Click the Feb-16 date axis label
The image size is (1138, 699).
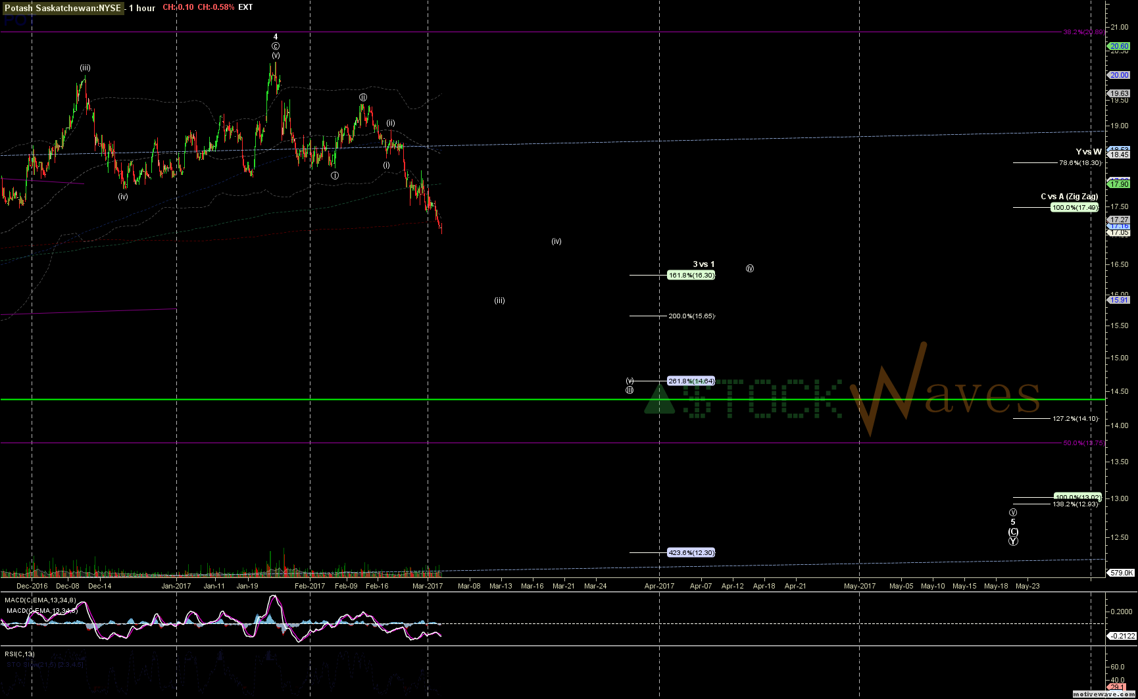pos(377,586)
